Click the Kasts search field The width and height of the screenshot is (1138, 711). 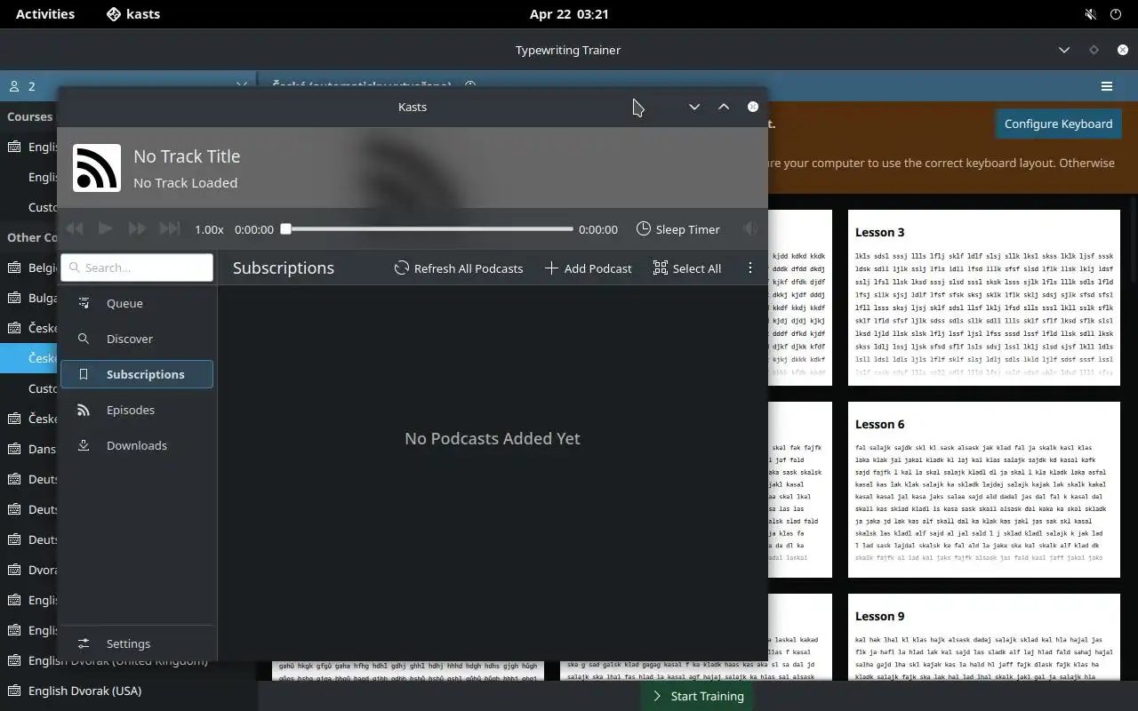(x=137, y=268)
